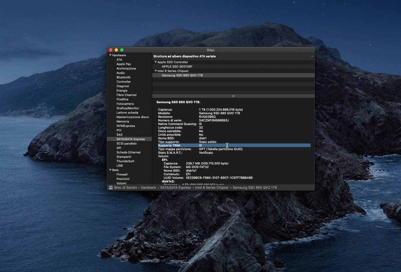Collapse the Apple SSD Controller tree node
The height and width of the screenshot is (272, 401).
tap(156, 62)
